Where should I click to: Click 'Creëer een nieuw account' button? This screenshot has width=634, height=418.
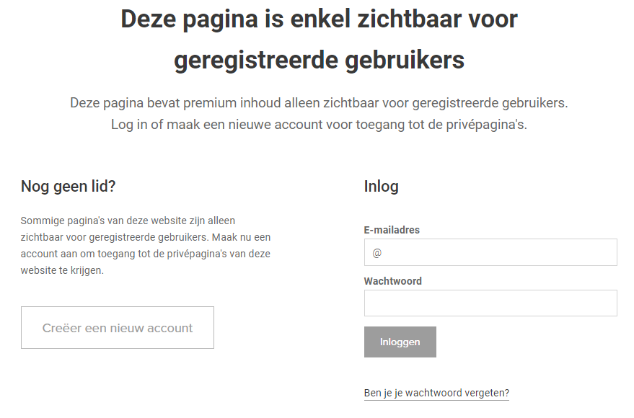point(118,328)
